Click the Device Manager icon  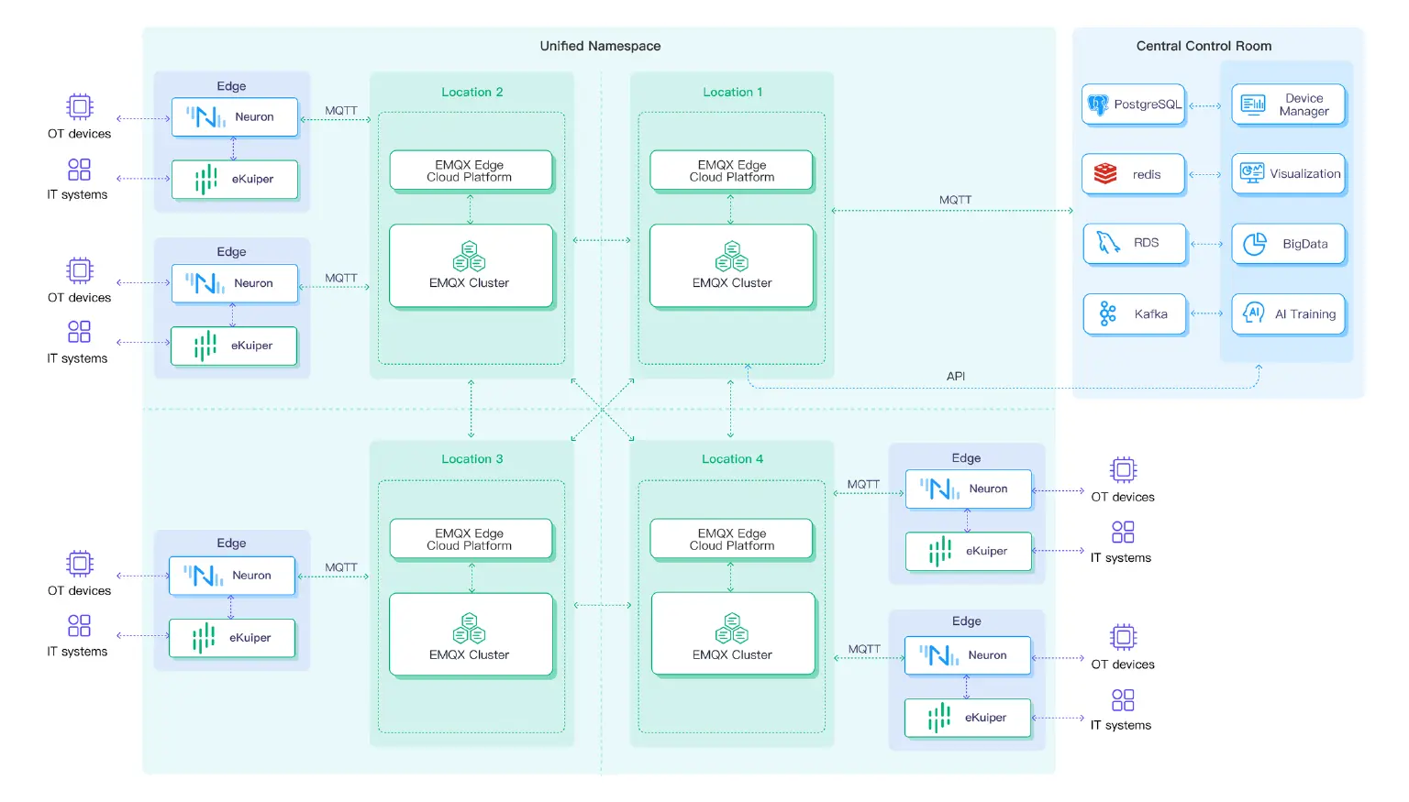tap(1253, 104)
